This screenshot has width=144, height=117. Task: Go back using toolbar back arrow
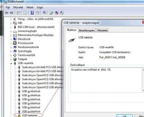(7, 13)
